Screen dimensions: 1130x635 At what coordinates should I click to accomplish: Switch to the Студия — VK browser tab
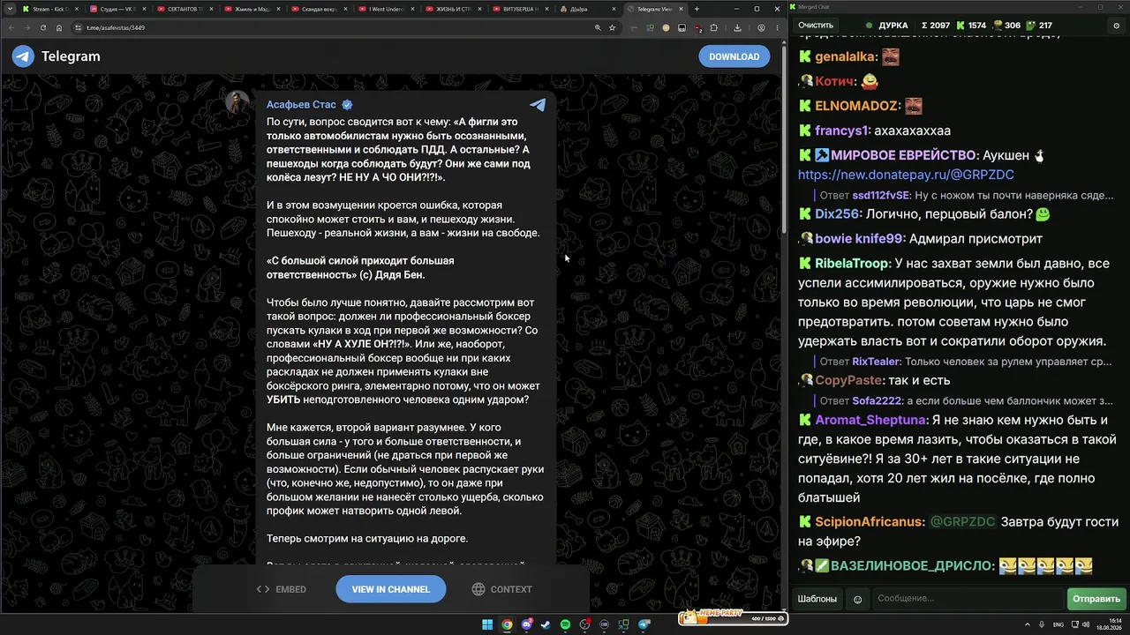(x=117, y=9)
